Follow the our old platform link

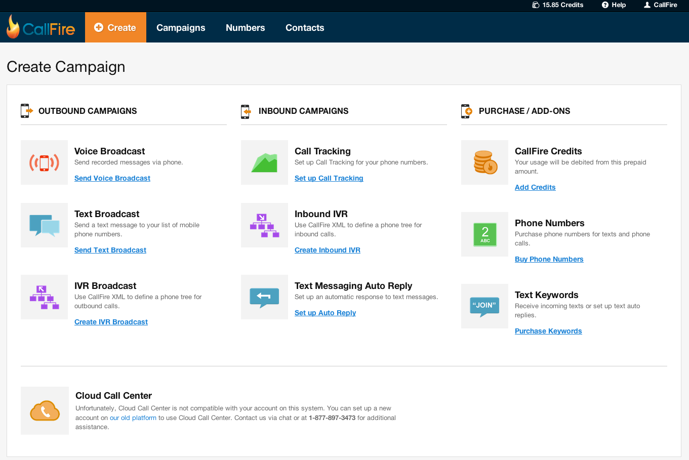click(133, 418)
